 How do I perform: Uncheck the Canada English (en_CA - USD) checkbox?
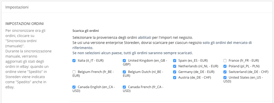pos(74,87)
